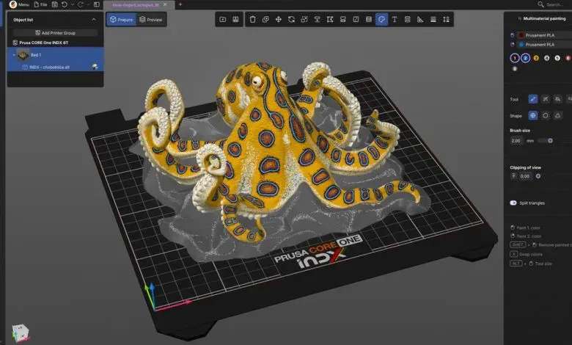Pick white color swatch number 5
This screenshot has height=345, width=572.
click(x=557, y=58)
